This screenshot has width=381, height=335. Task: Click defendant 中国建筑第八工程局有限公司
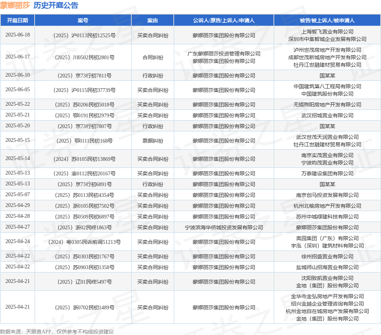click(327, 86)
